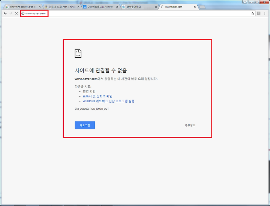Click the favicon on 남서울대학교 tab

pyautogui.click(x=124, y=7)
